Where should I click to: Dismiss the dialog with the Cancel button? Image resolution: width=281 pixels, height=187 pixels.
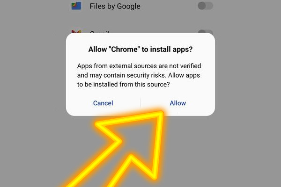[x=103, y=103]
